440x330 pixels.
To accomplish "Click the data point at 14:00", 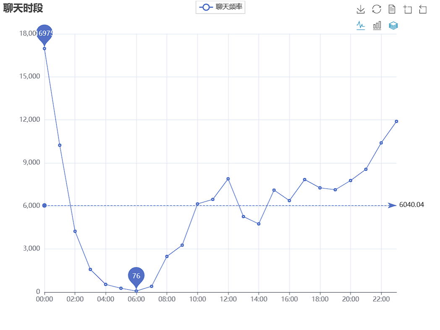I will pyautogui.click(x=259, y=224).
